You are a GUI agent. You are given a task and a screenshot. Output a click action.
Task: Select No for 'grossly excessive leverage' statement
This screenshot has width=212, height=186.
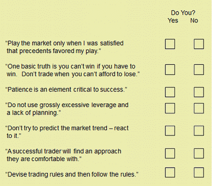click(199, 108)
